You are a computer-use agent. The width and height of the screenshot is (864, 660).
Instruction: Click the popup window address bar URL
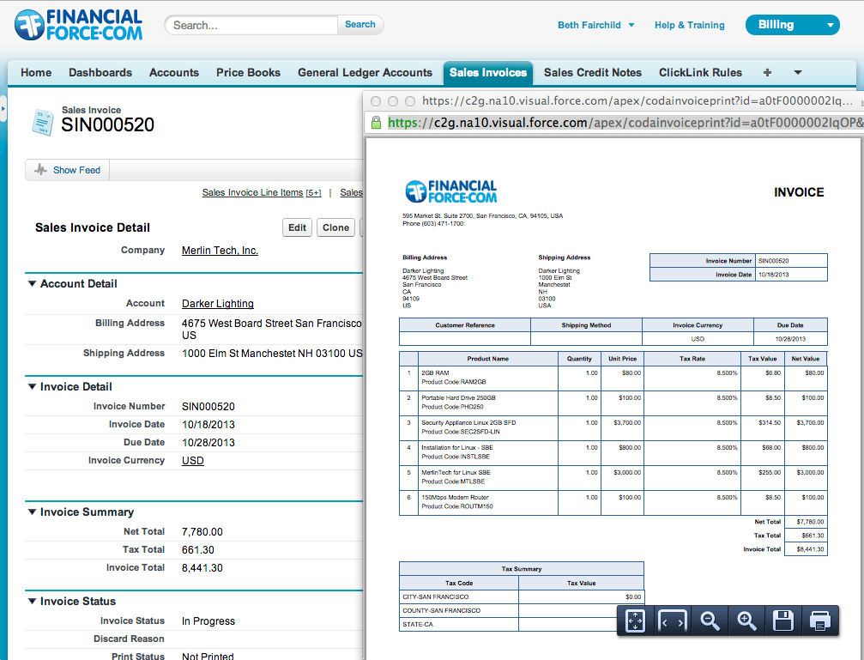625,123
